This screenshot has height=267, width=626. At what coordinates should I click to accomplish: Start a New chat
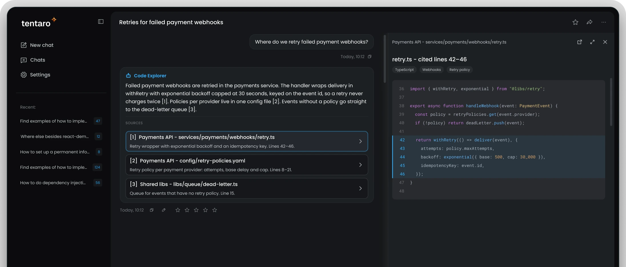[37, 45]
